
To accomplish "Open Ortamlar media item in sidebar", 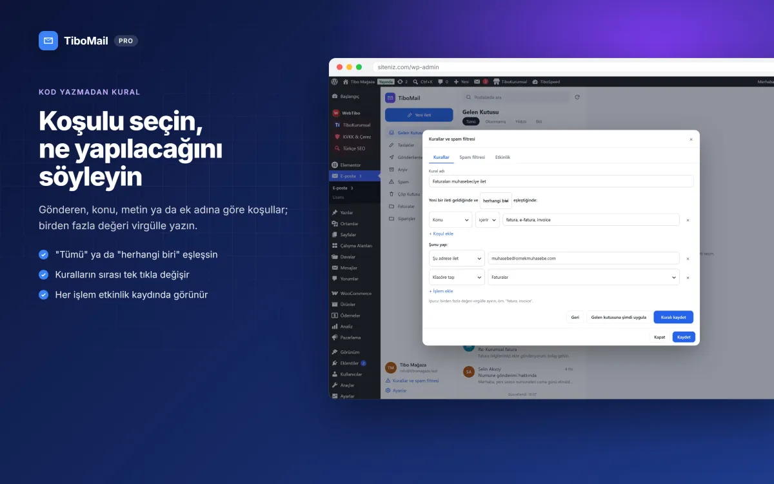I will click(354, 223).
